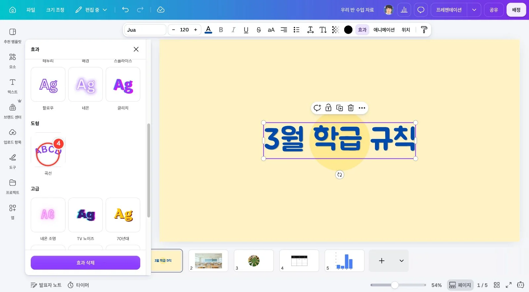Open the analytics chart icon

[404, 10]
